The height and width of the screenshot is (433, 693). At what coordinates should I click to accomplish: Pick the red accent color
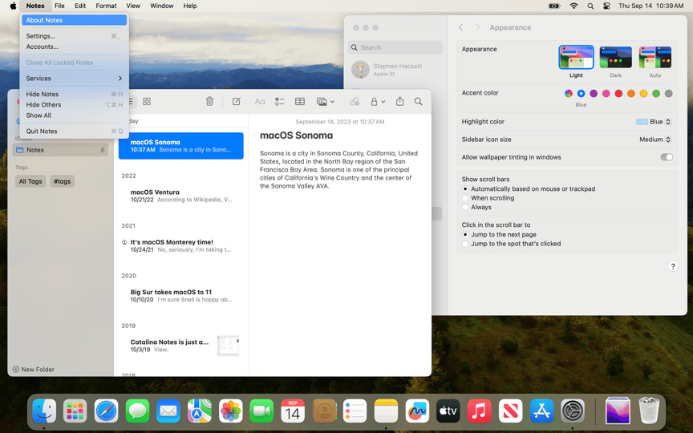click(618, 93)
